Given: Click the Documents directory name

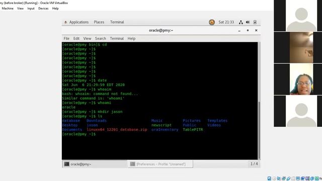Looking at the screenshot, I should pos(72,130).
